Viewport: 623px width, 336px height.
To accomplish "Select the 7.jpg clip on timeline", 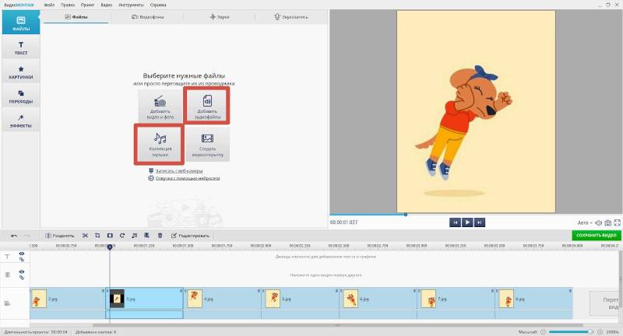I will [456, 299].
